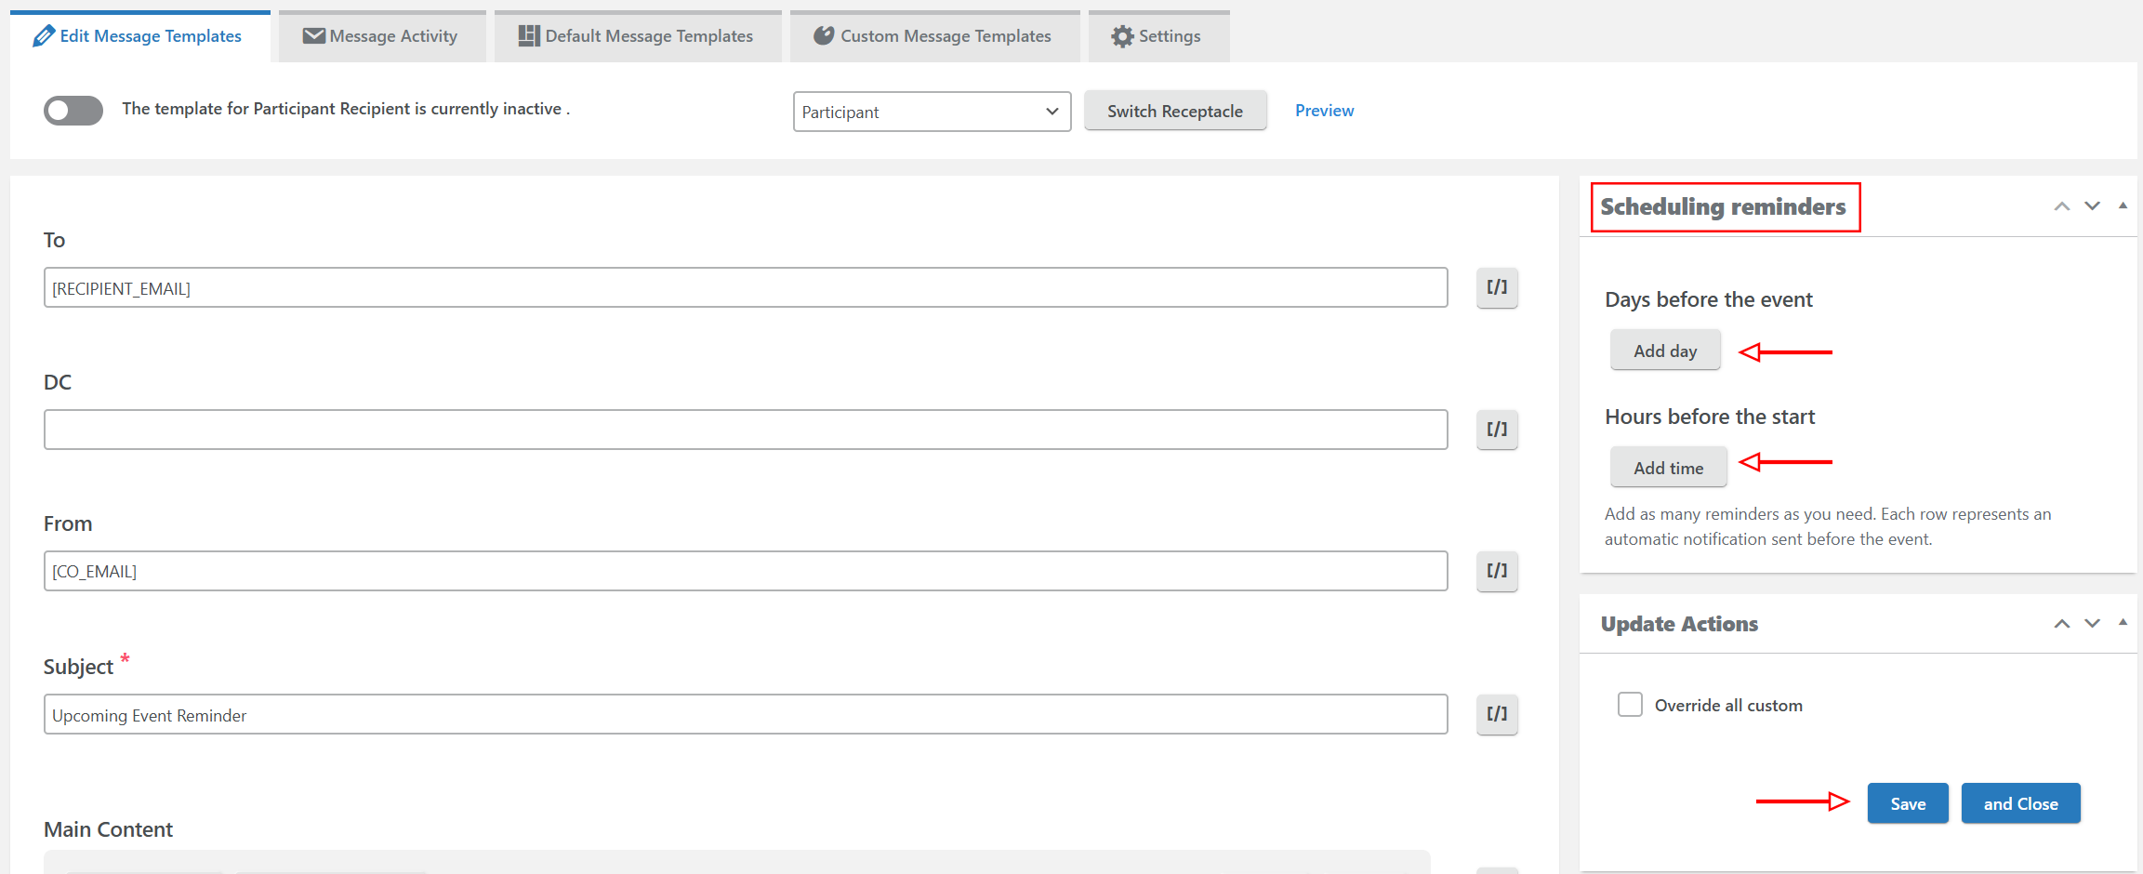Click the pie icon on Custom Message Templates
Viewport: 2143px width, 874px height.
coord(822,35)
